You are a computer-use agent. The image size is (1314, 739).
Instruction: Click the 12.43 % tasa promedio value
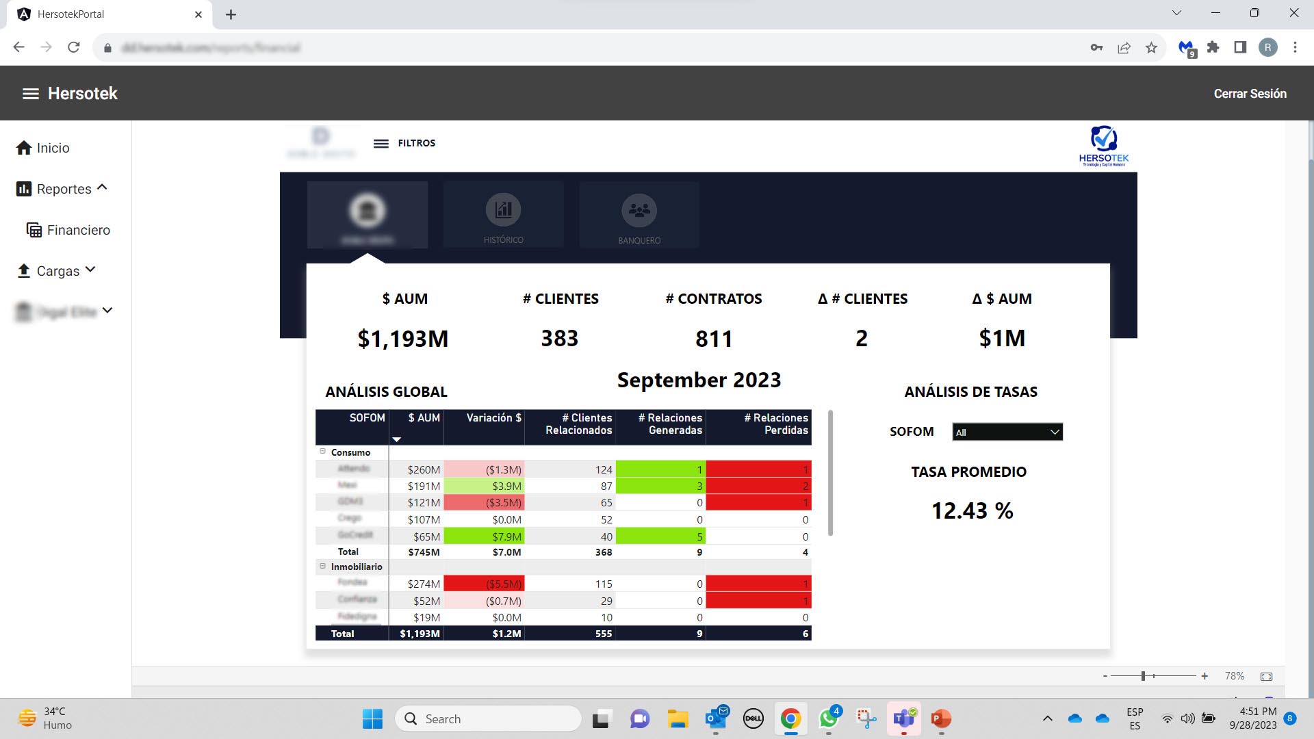coord(972,511)
